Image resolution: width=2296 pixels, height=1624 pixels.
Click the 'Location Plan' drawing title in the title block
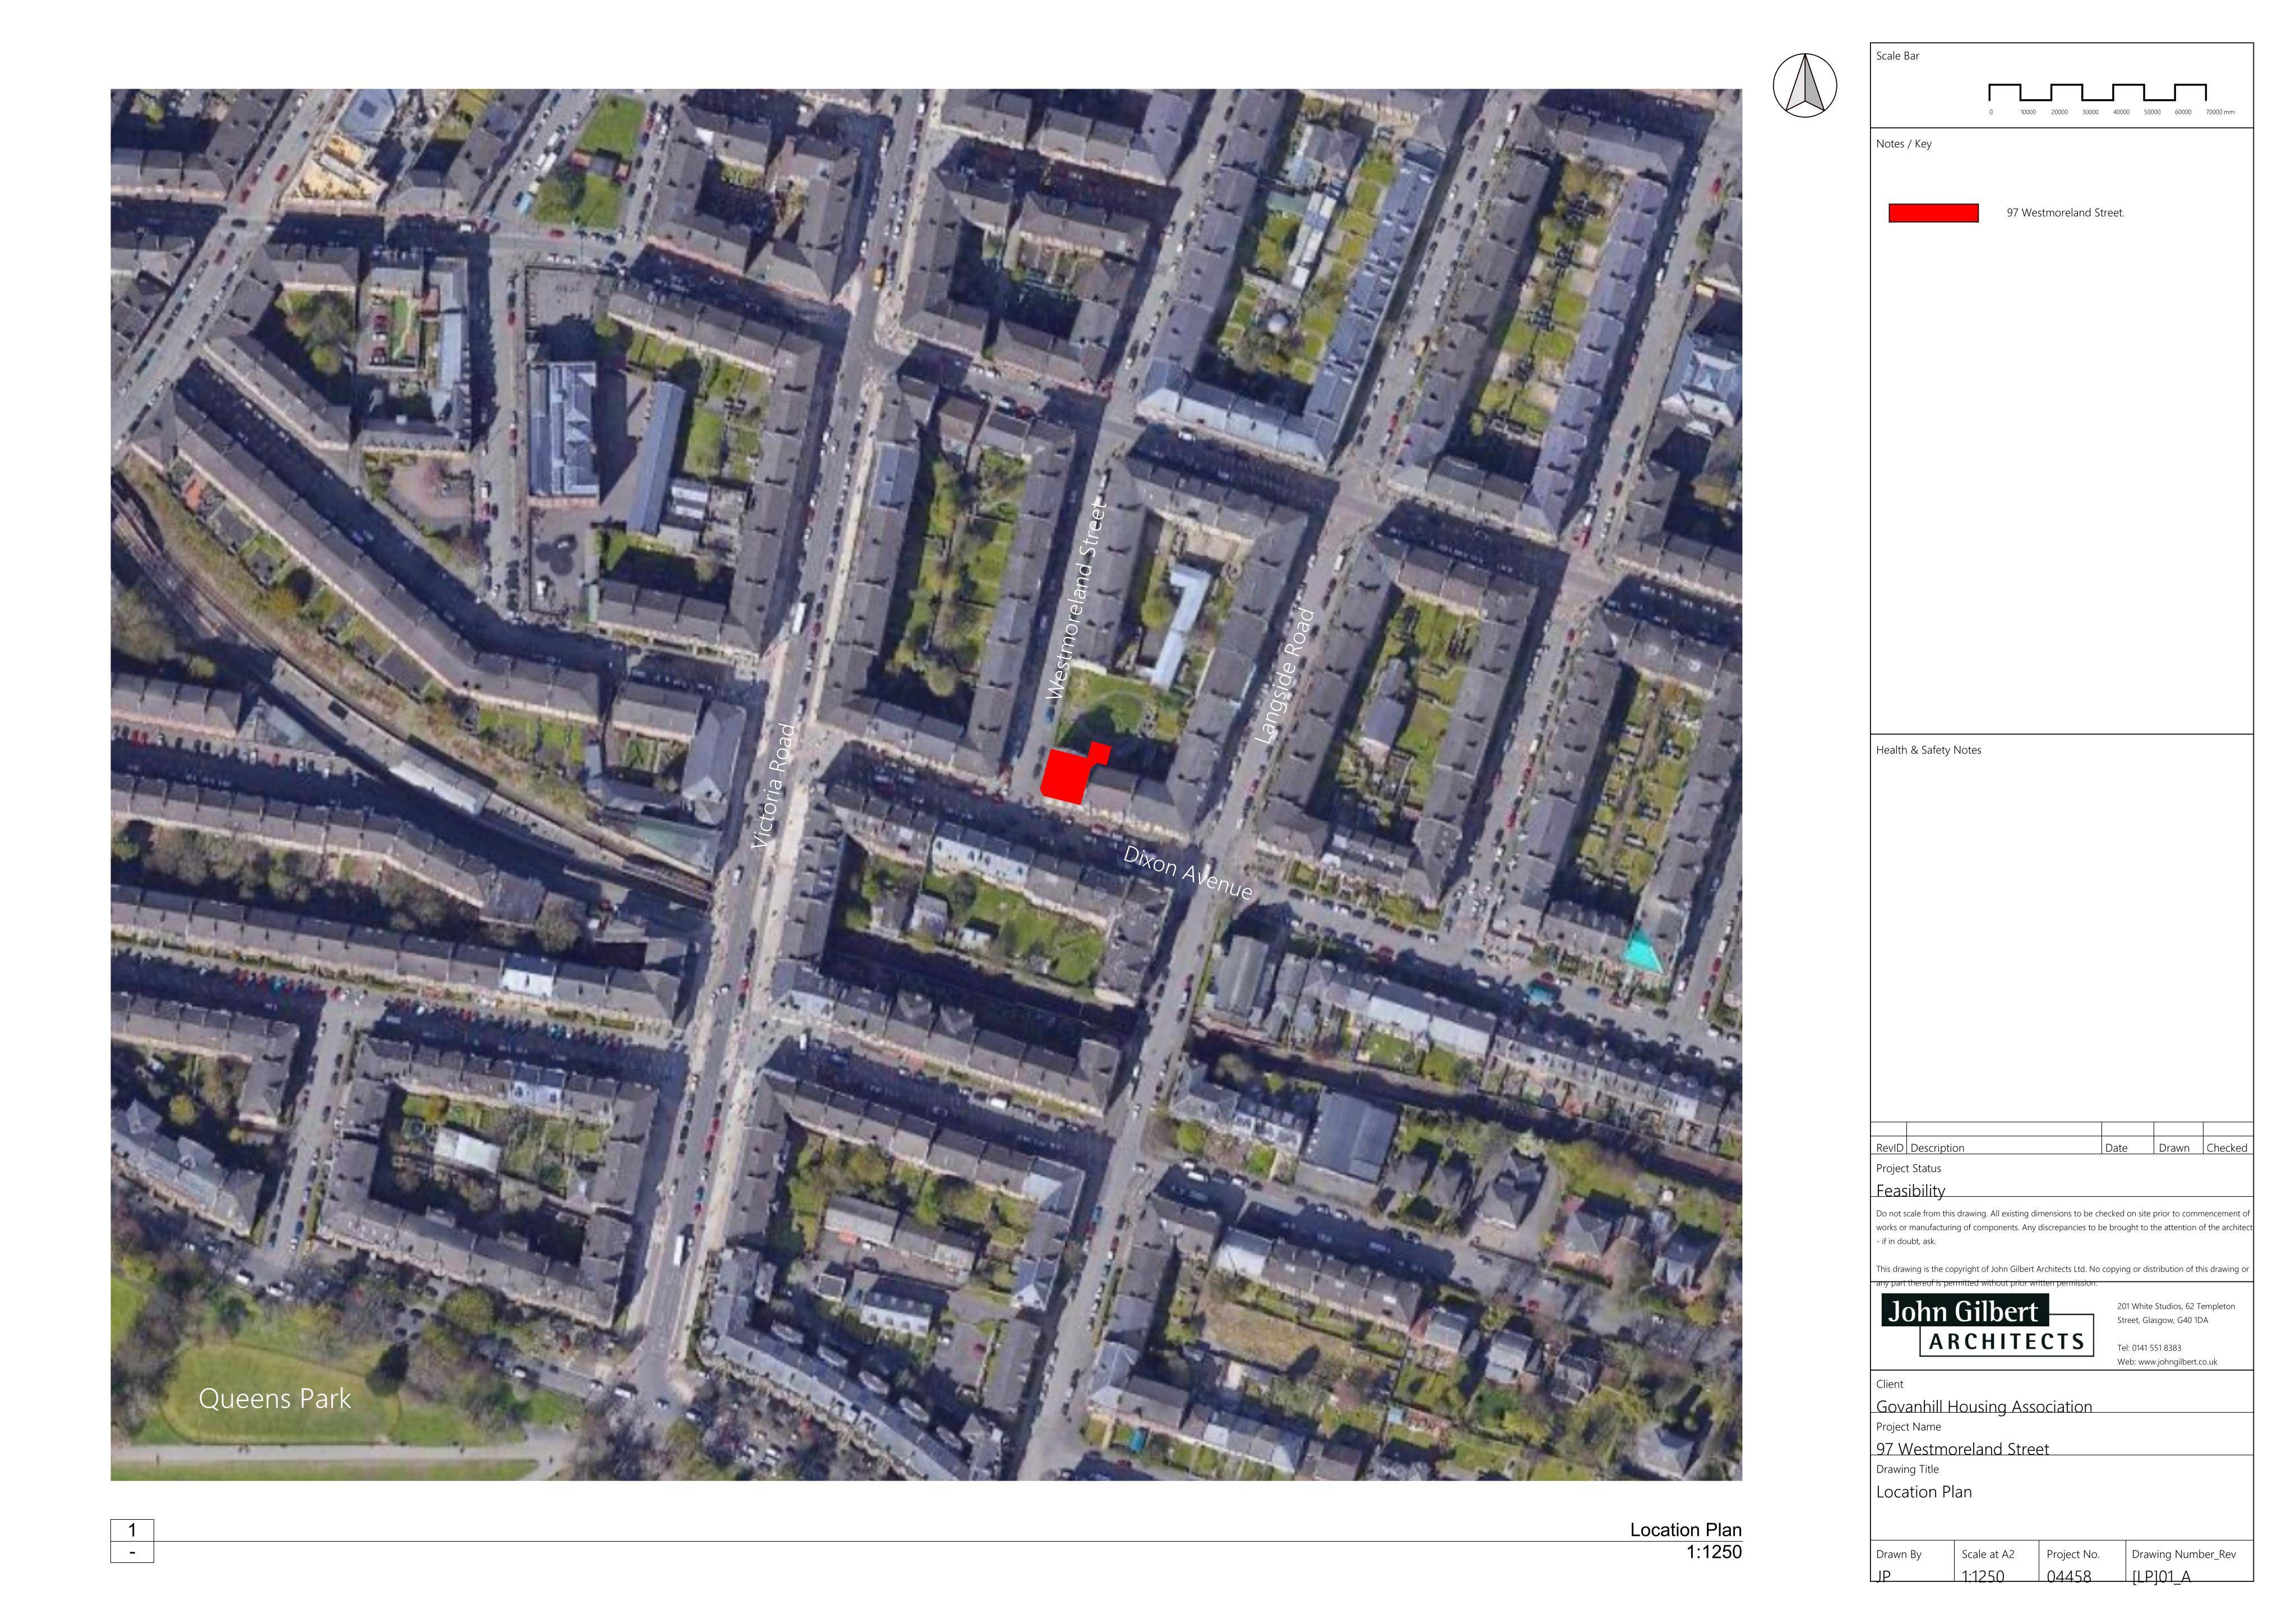[1924, 1492]
